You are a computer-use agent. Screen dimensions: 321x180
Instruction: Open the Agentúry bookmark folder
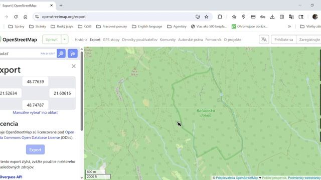177,26
